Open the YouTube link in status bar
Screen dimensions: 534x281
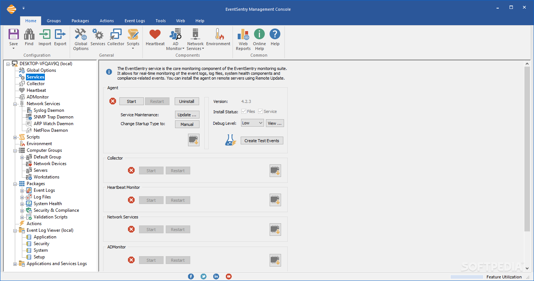pos(229,277)
